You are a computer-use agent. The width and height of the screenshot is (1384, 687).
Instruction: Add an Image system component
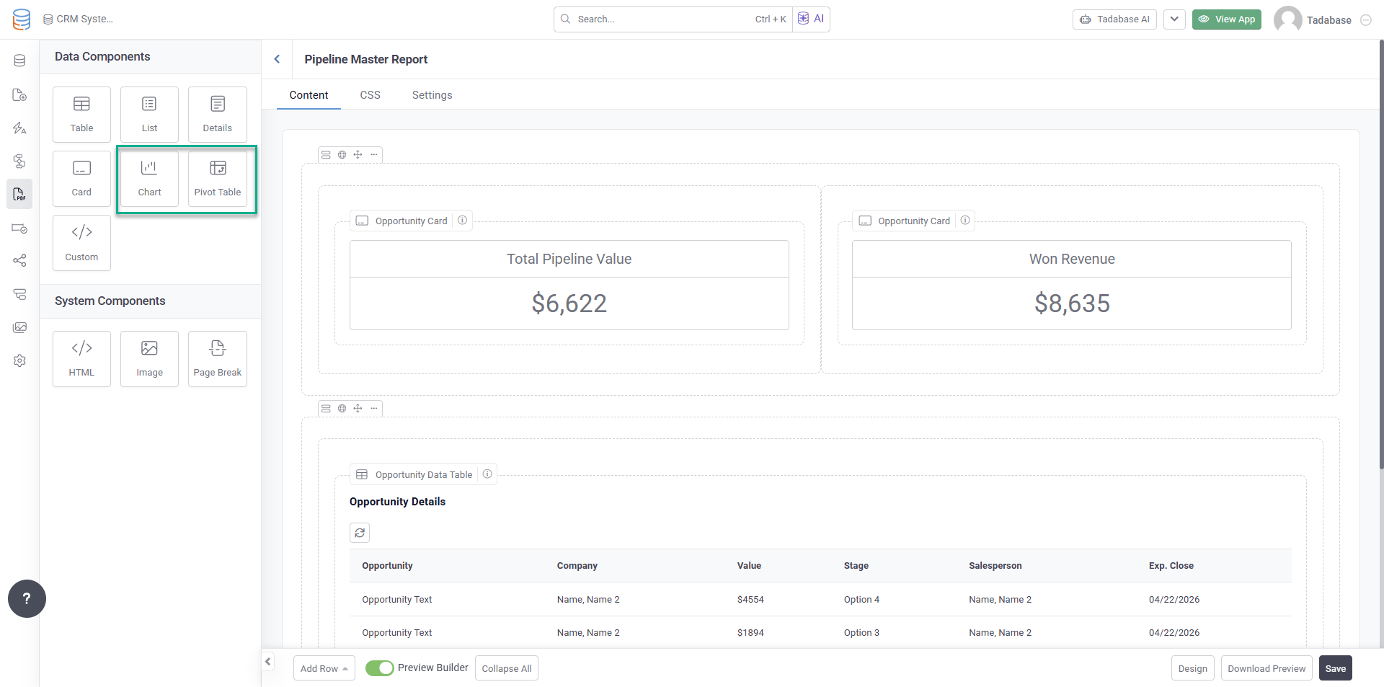point(149,358)
